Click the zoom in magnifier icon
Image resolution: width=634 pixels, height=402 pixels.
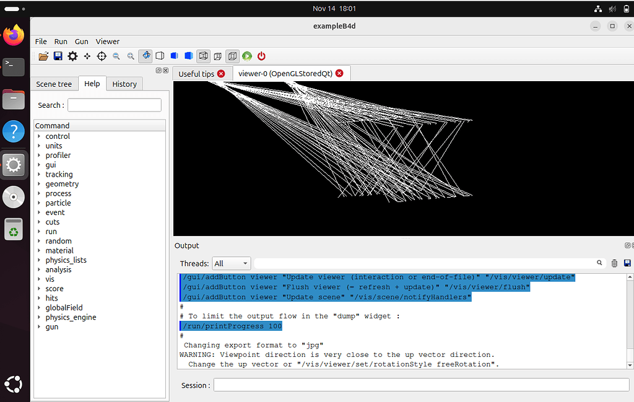pyautogui.click(x=131, y=56)
